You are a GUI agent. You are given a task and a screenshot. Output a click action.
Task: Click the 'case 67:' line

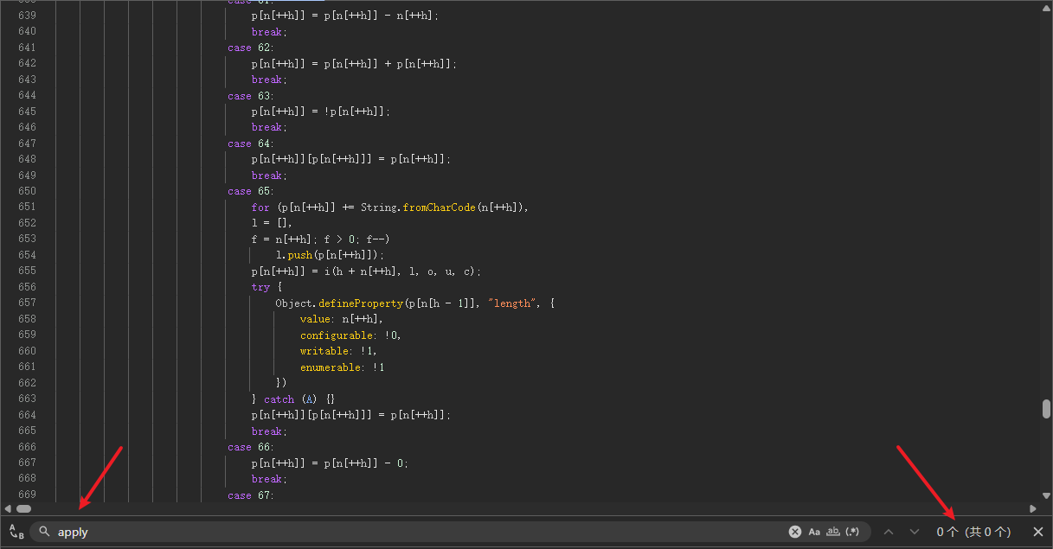pyautogui.click(x=251, y=495)
